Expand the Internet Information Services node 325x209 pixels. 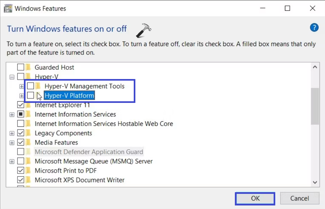tap(12, 114)
